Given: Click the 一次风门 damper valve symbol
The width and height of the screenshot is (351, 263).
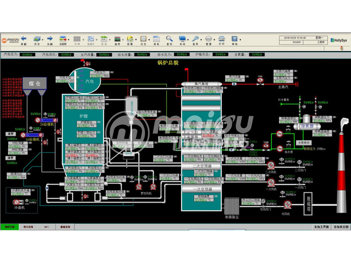Looking at the screenshot, I should pos(299,181).
